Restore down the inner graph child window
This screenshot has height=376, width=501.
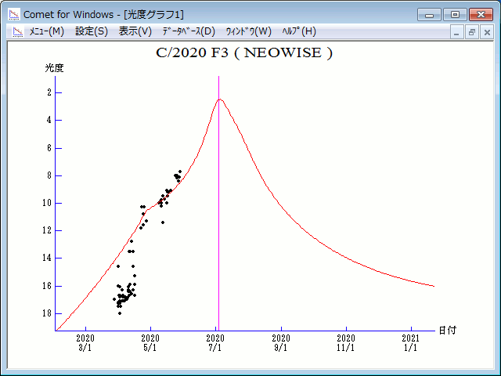(x=472, y=32)
